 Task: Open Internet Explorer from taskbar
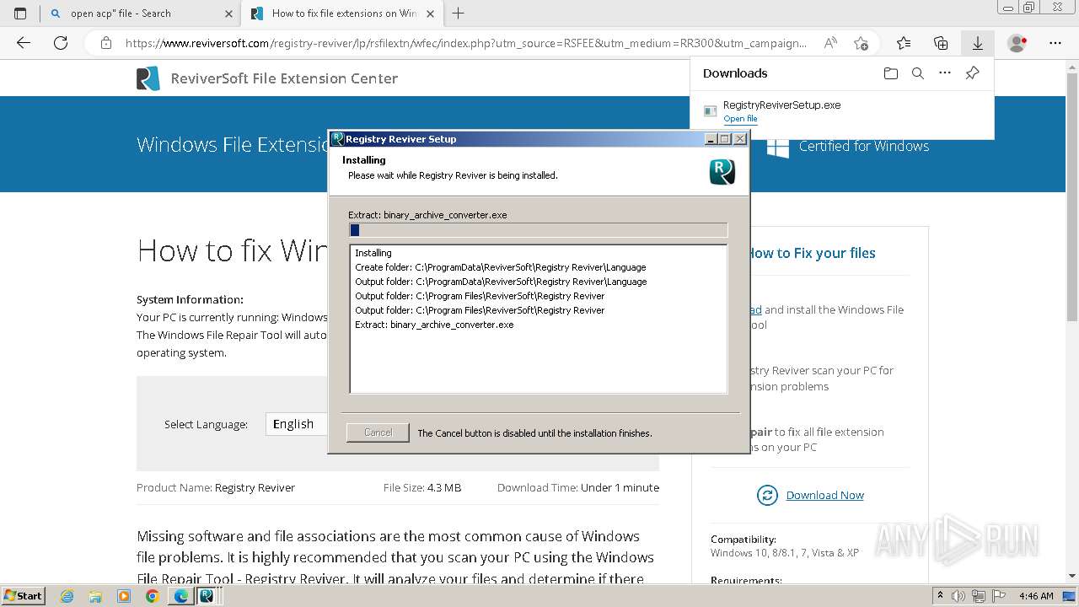(67, 596)
